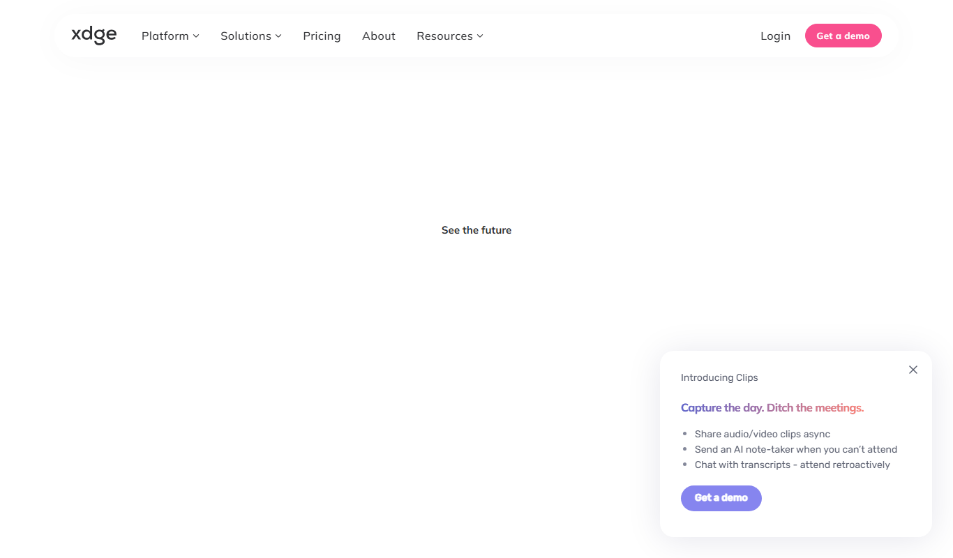Open the About page
The image size is (953, 558).
[x=379, y=36]
